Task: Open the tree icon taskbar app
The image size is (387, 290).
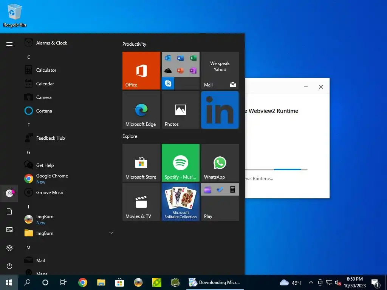Action: coord(175,282)
